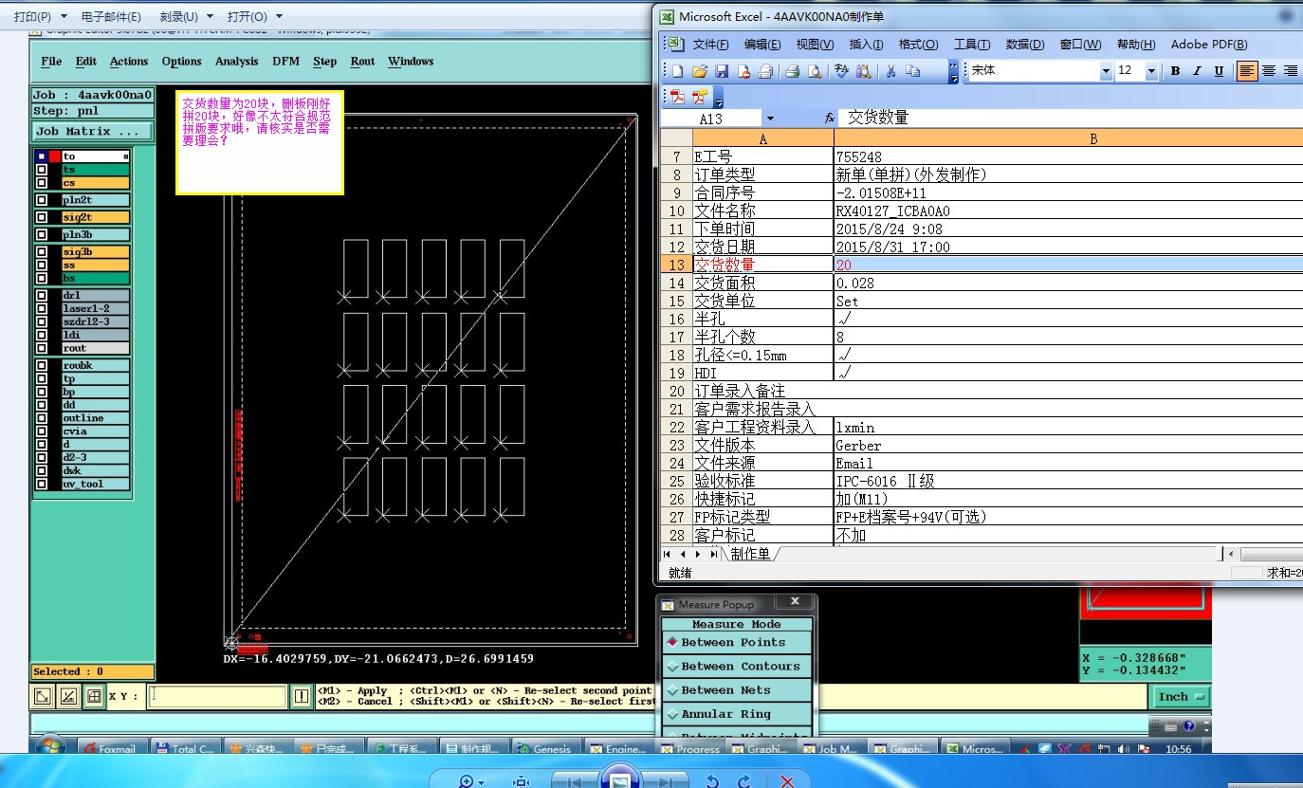The height and width of the screenshot is (788, 1303).
Task: Click the red color box of layer to
Action: [55, 156]
